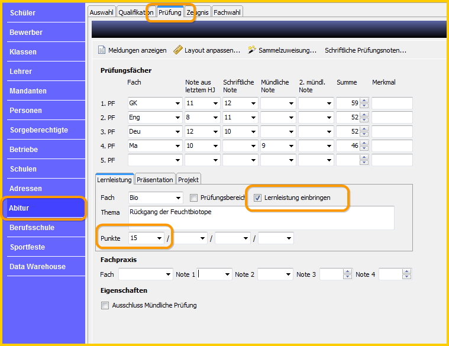Click the Sammelzuweisung wand icon

(x=251, y=50)
